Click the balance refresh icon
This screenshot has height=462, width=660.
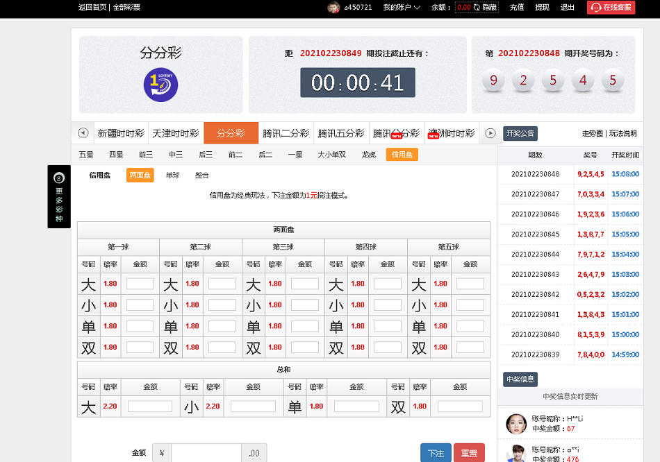(x=477, y=8)
